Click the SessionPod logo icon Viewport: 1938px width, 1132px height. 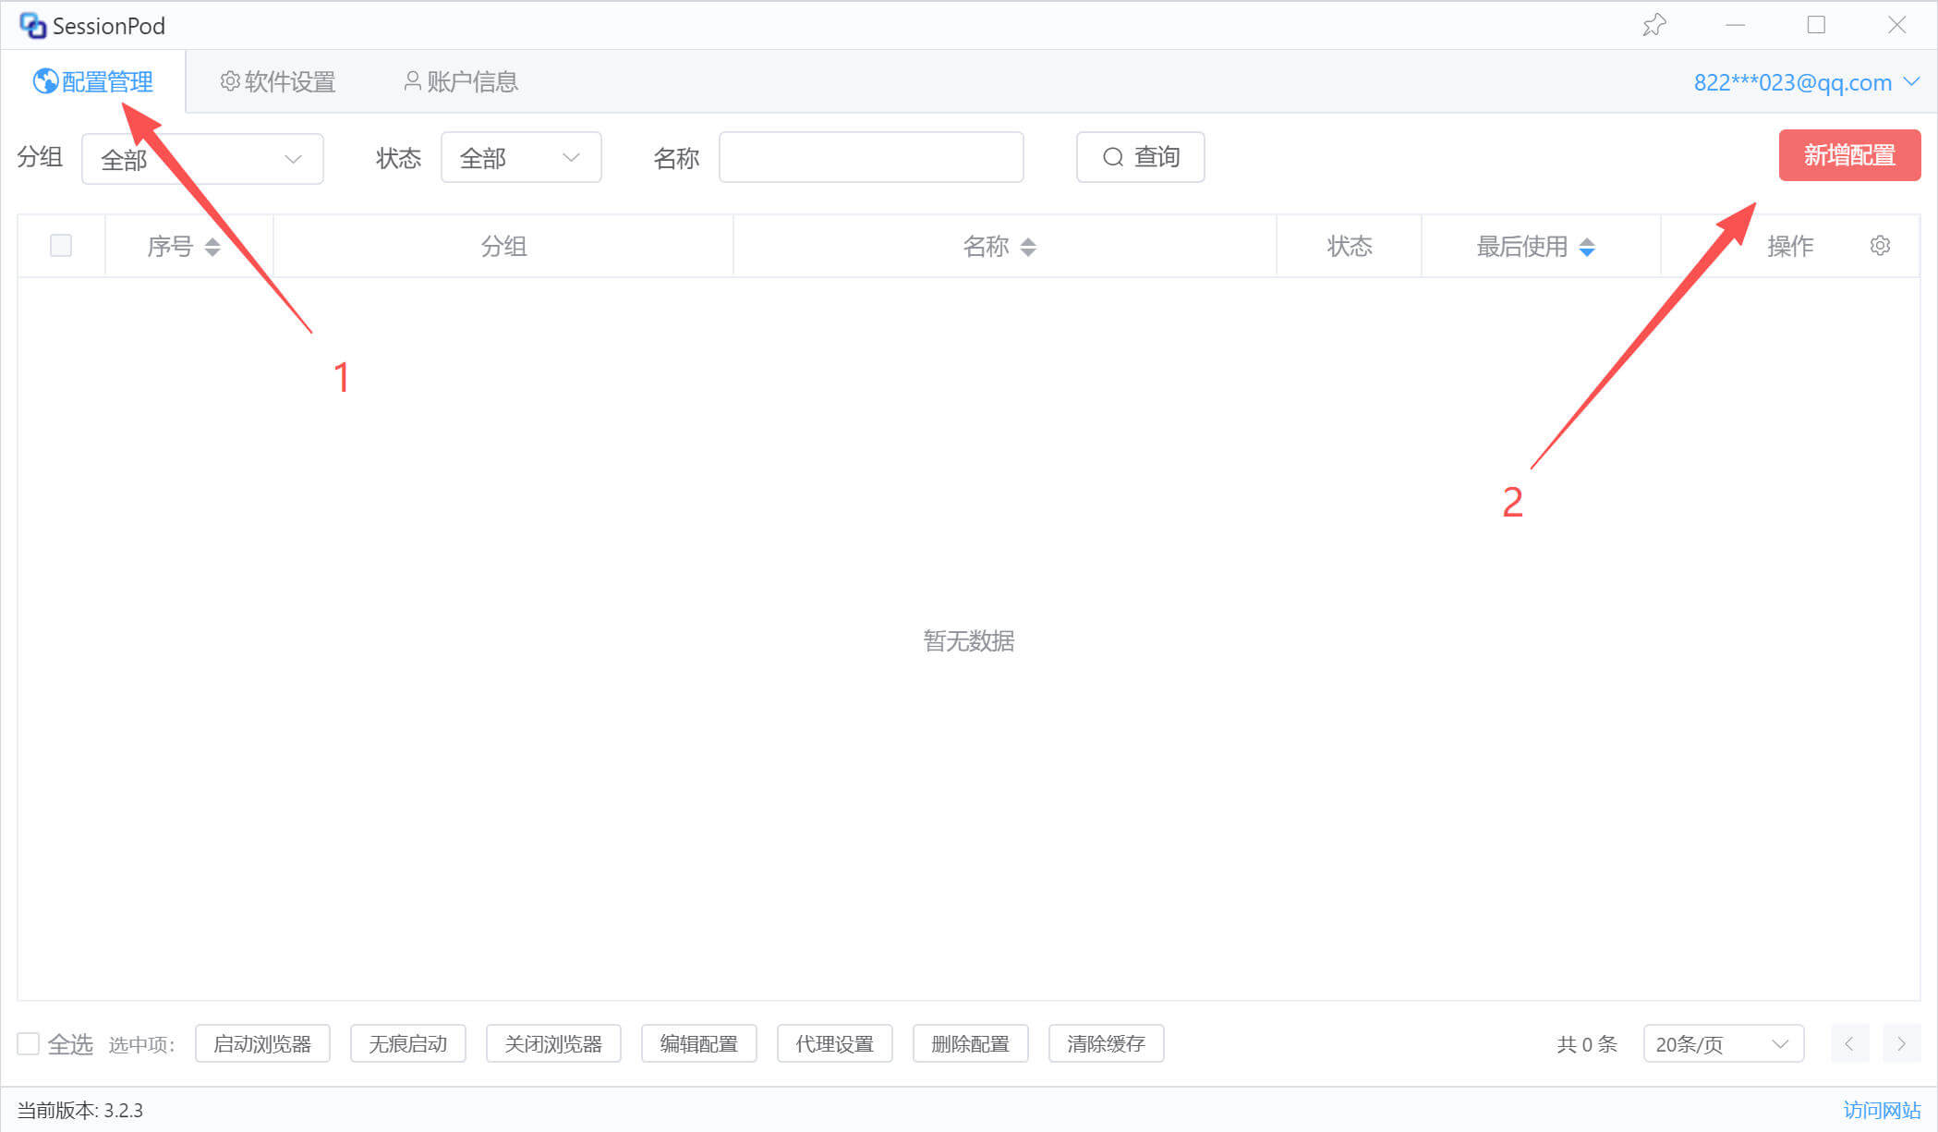(x=32, y=26)
